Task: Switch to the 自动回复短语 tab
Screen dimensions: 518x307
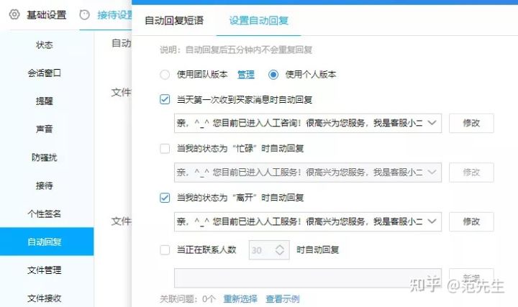Action: pyautogui.click(x=174, y=20)
